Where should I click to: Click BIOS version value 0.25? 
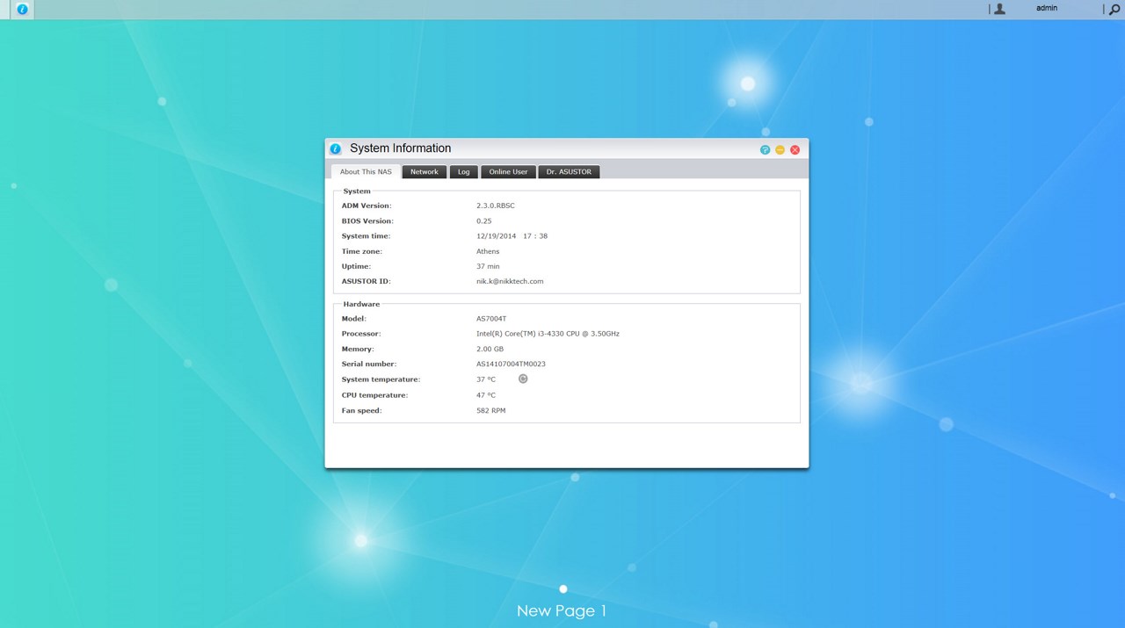(483, 221)
